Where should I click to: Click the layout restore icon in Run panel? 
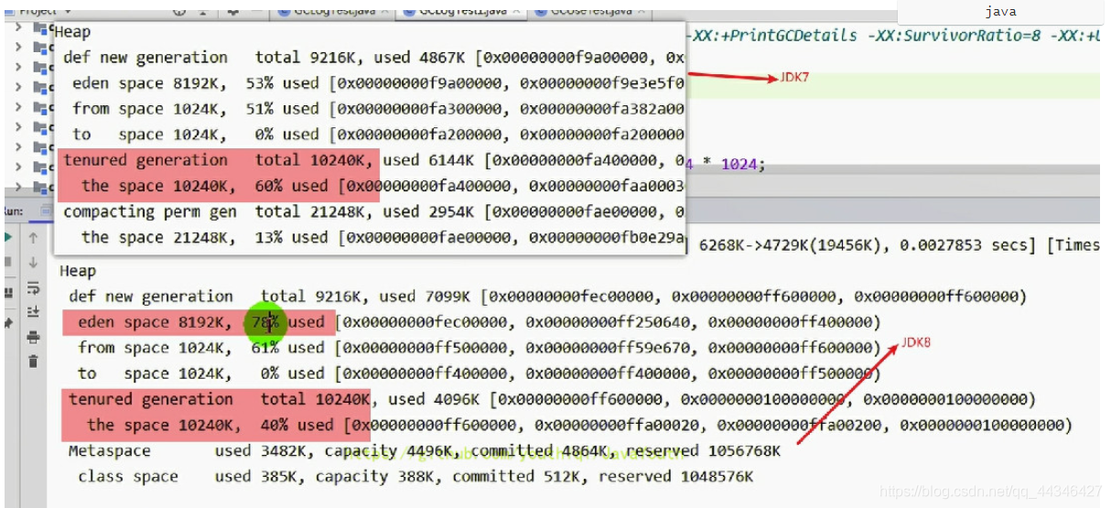(9, 293)
